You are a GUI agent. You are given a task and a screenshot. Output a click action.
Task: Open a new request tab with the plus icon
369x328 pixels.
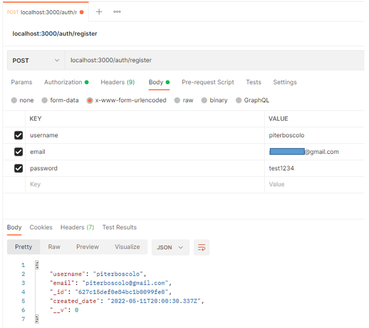pyautogui.click(x=99, y=11)
